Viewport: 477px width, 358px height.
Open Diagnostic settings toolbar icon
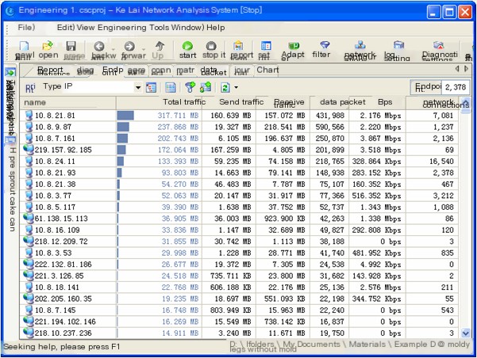coord(439,45)
